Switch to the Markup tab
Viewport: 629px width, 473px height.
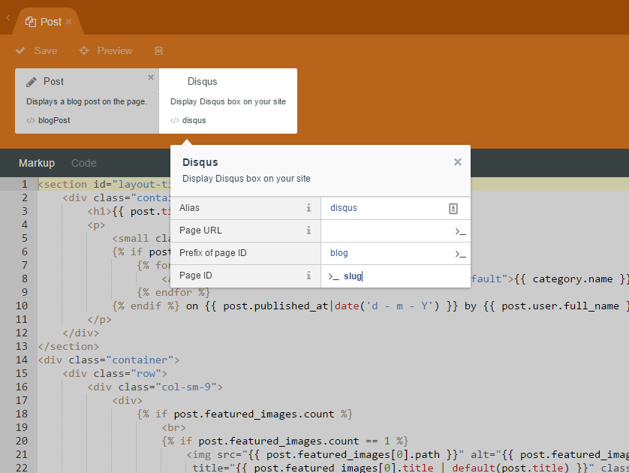coord(37,163)
